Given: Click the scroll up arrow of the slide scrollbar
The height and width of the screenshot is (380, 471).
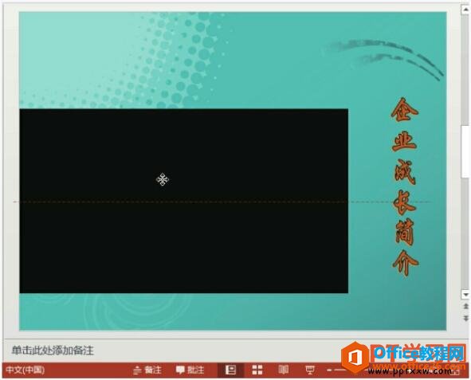Looking at the screenshot, I should pyautogui.click(x=465, y=10).
